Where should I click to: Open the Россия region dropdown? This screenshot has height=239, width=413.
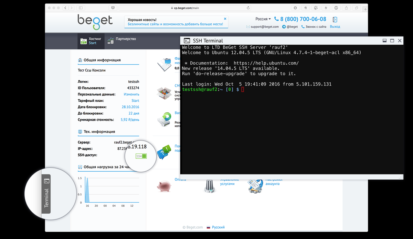(x=262, y=19)
